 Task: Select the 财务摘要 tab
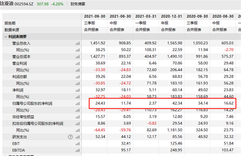click(78, 4)
